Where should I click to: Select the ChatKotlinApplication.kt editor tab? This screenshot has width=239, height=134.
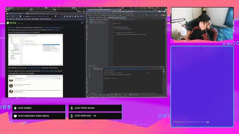point(117,17)
